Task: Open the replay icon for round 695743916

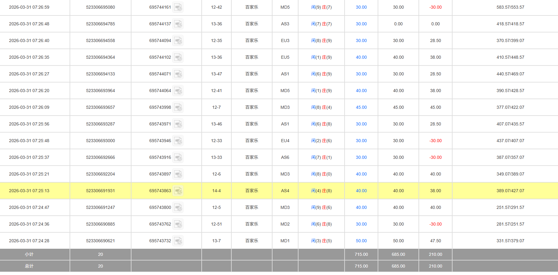Action: coord(178,157)
